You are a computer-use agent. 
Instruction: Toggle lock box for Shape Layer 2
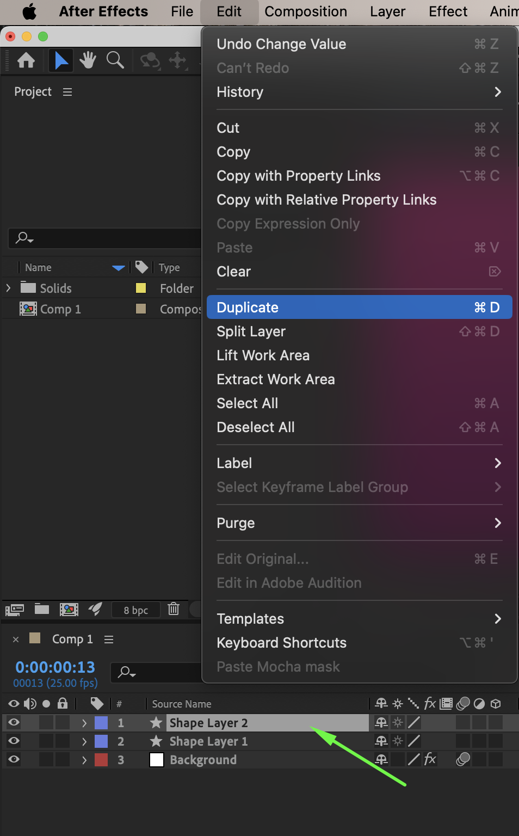(x=63, y=722)
